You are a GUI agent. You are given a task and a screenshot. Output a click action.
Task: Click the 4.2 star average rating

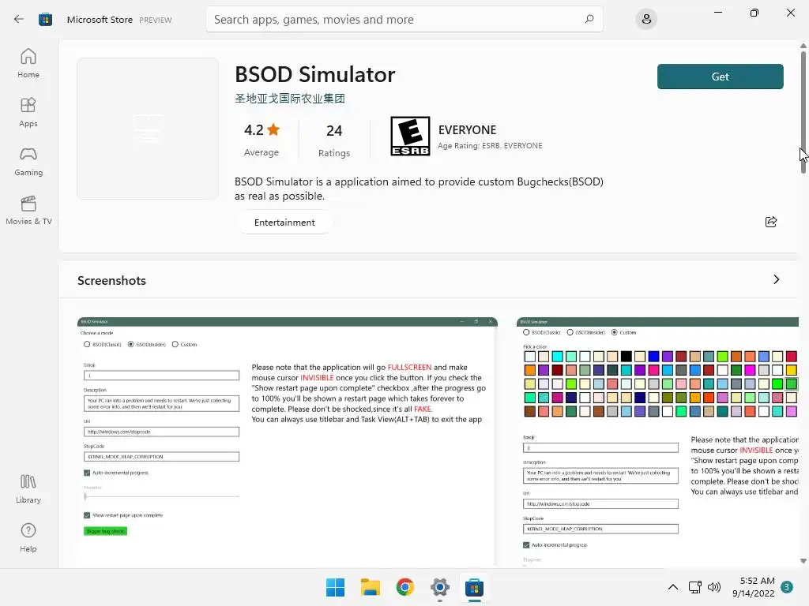tap(262, 139)
